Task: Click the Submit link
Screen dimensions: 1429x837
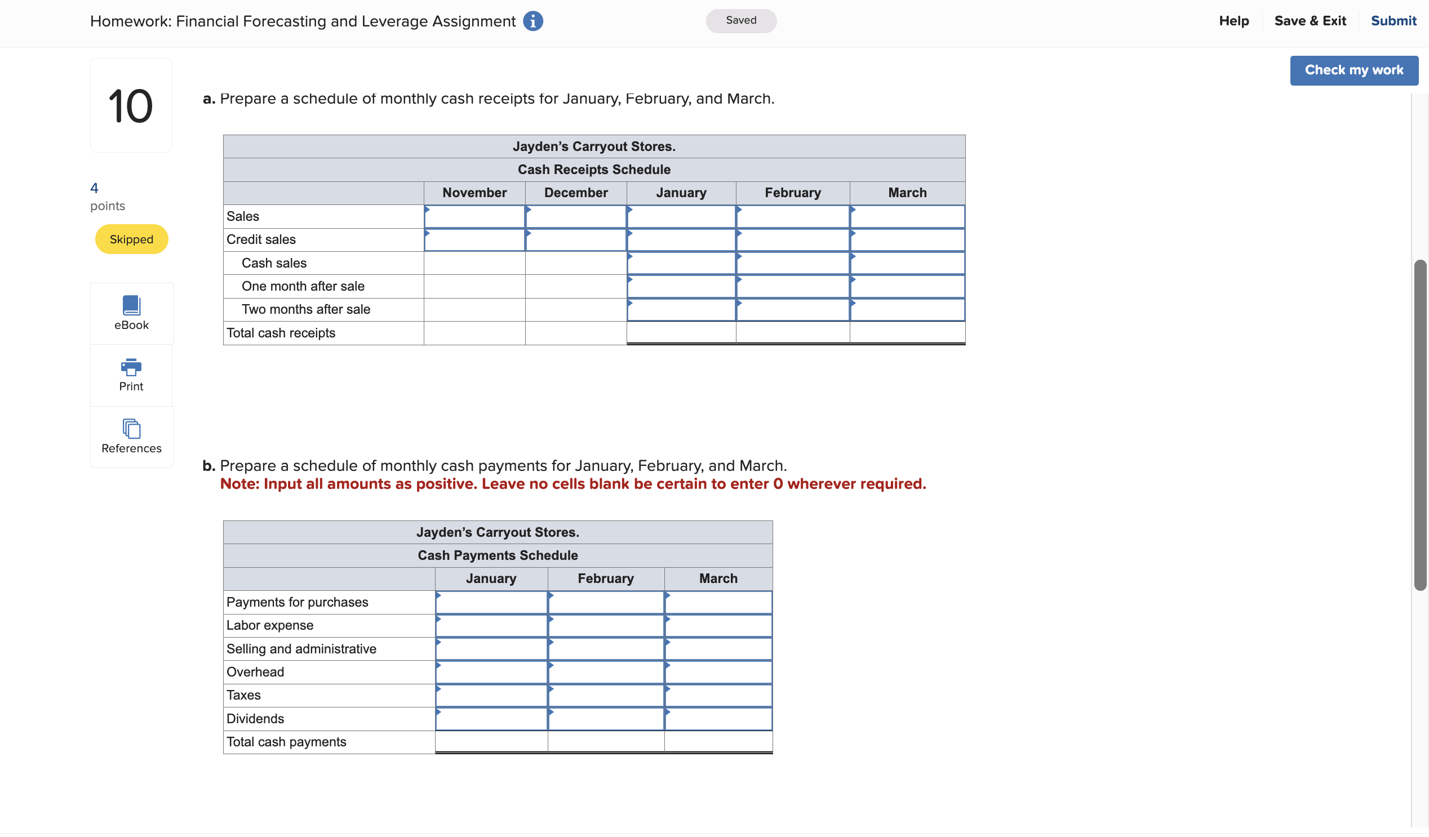Action: pos(1394,21)
